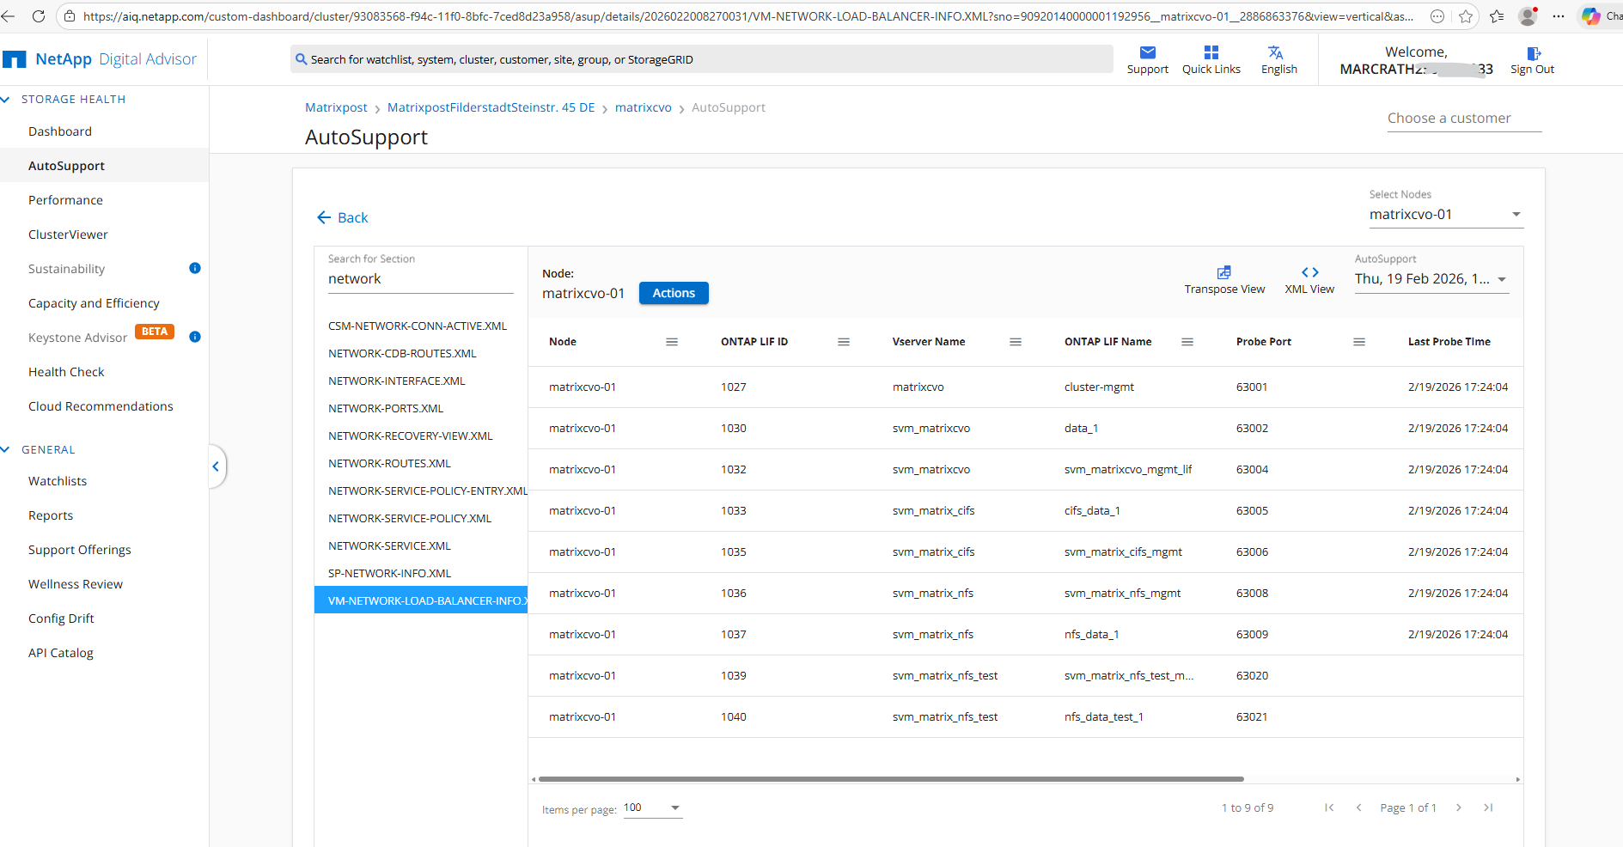Change items per page dropdown
The height and width of the screenshot is (847, 1623).
point(674,807)
